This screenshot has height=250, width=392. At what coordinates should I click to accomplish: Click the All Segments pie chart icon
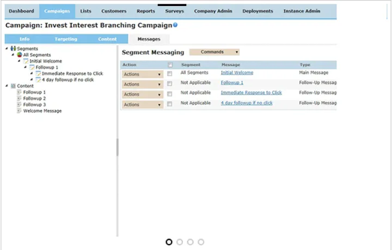click(19, 55)
